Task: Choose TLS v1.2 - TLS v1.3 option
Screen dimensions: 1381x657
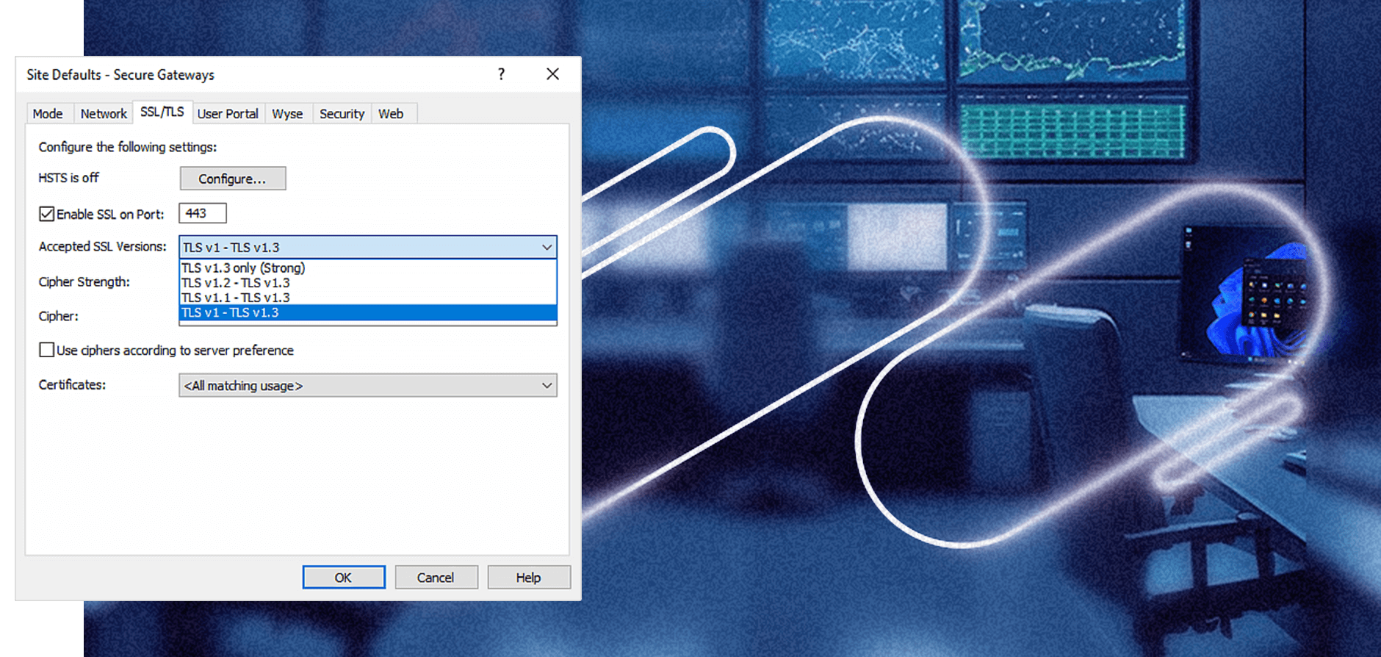Action: coord(368,283)
